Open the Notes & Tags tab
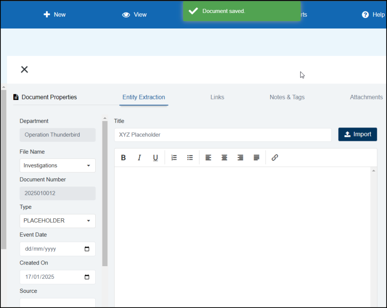Screen dimensions: 387x308 click(287, 97)
